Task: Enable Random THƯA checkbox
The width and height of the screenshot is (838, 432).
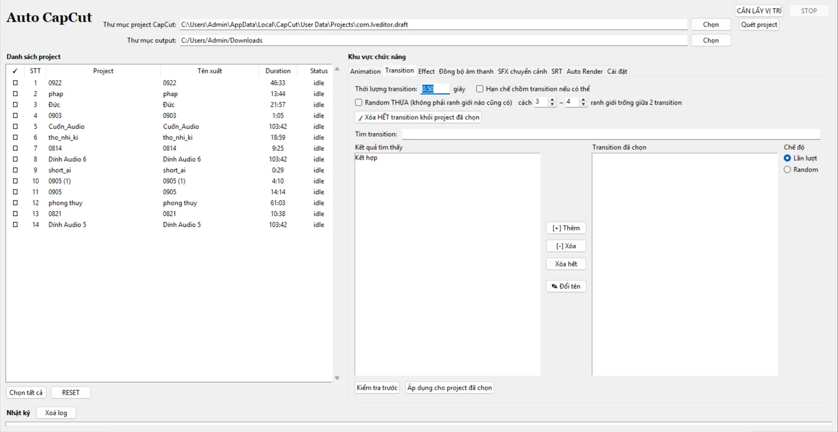Action: (x=359, y=103)
